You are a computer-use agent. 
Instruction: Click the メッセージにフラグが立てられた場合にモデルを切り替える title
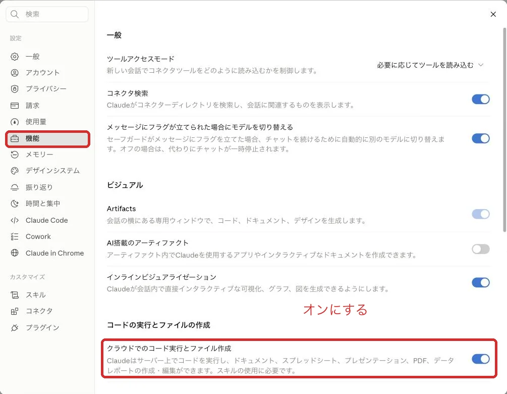200,127
